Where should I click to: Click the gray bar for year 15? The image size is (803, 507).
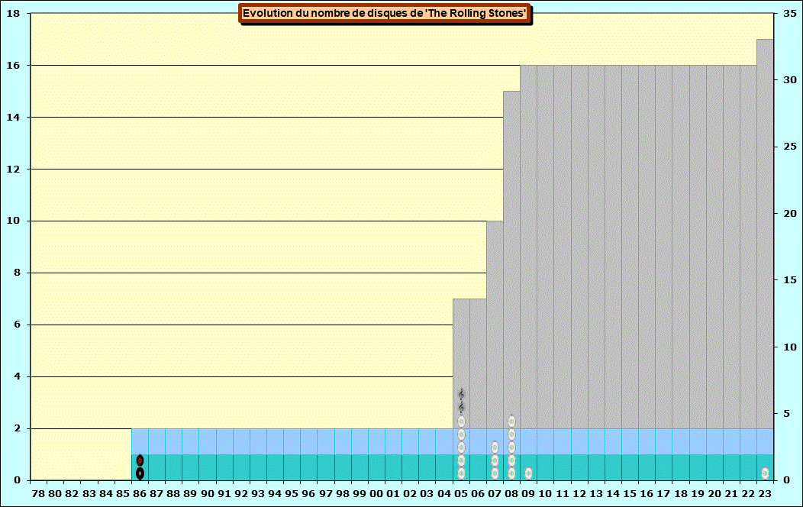tap(630, 247)
